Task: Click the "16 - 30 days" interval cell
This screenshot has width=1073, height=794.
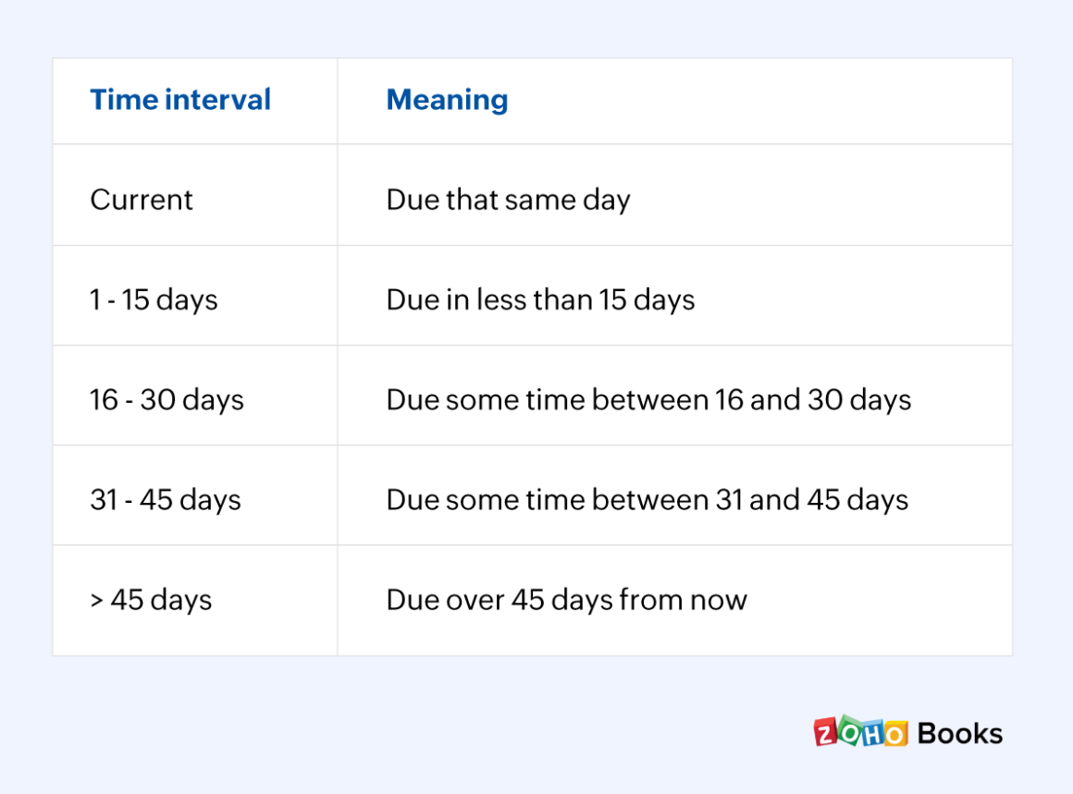Action: (166, 399)
